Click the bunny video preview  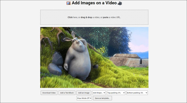94,57
